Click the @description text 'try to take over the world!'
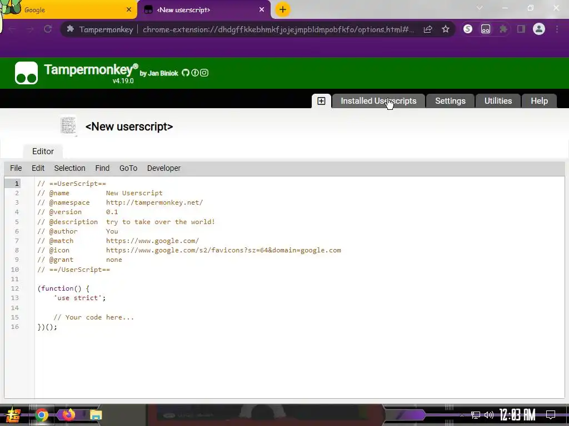569x426 pixels. (x=161, y=222)
